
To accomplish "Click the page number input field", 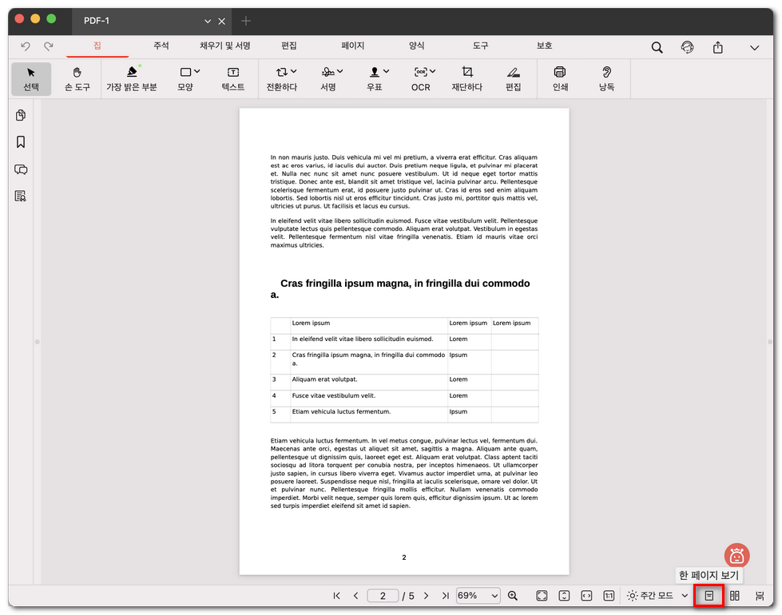I will point(383,596).
